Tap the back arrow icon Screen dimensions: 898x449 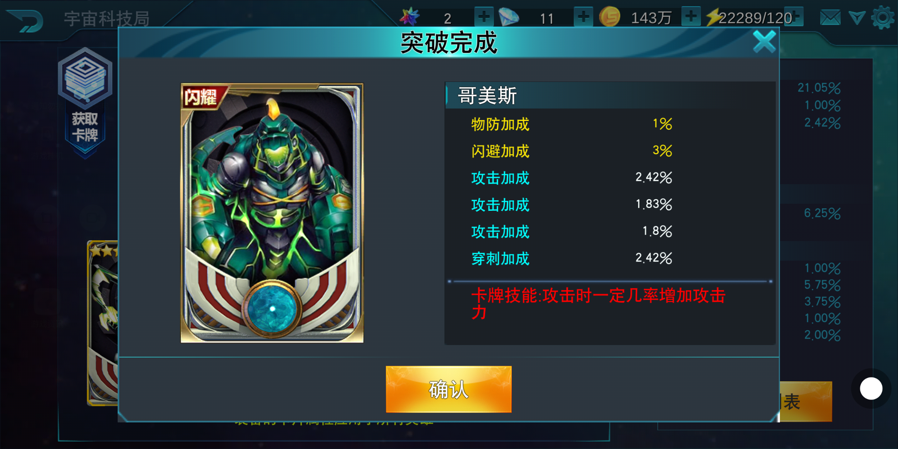tap(26, 20)
